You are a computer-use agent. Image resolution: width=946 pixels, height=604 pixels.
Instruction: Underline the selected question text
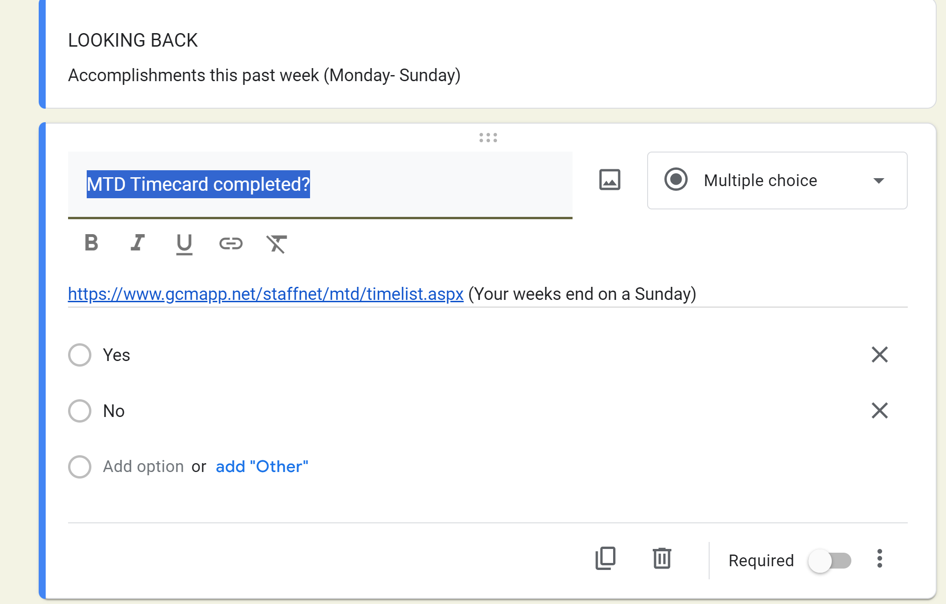coord(184,244)
